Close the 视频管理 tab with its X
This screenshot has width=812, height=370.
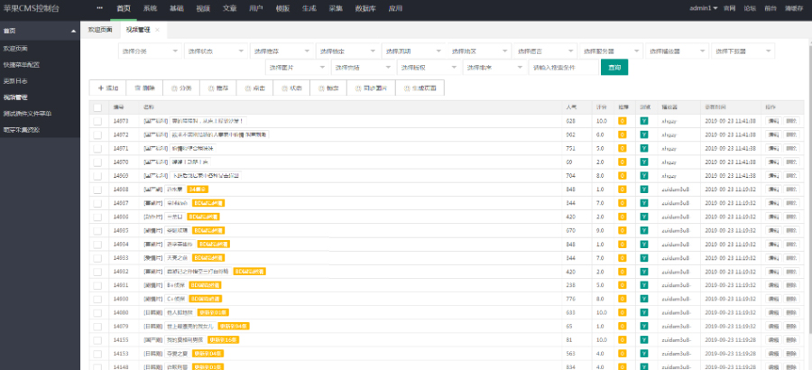click(157, 30)
